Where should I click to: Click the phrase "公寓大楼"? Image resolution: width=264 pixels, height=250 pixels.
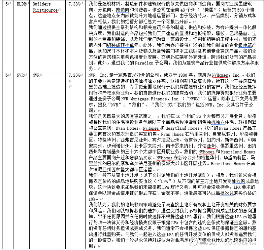[x=202, y=81]
